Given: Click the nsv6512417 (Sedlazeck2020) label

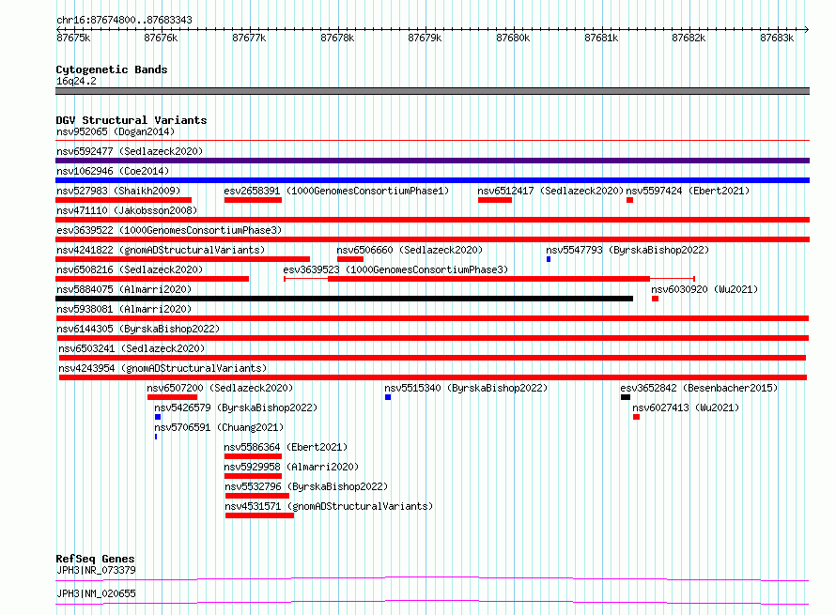Looking at the screenshot, I should (550, 191).
